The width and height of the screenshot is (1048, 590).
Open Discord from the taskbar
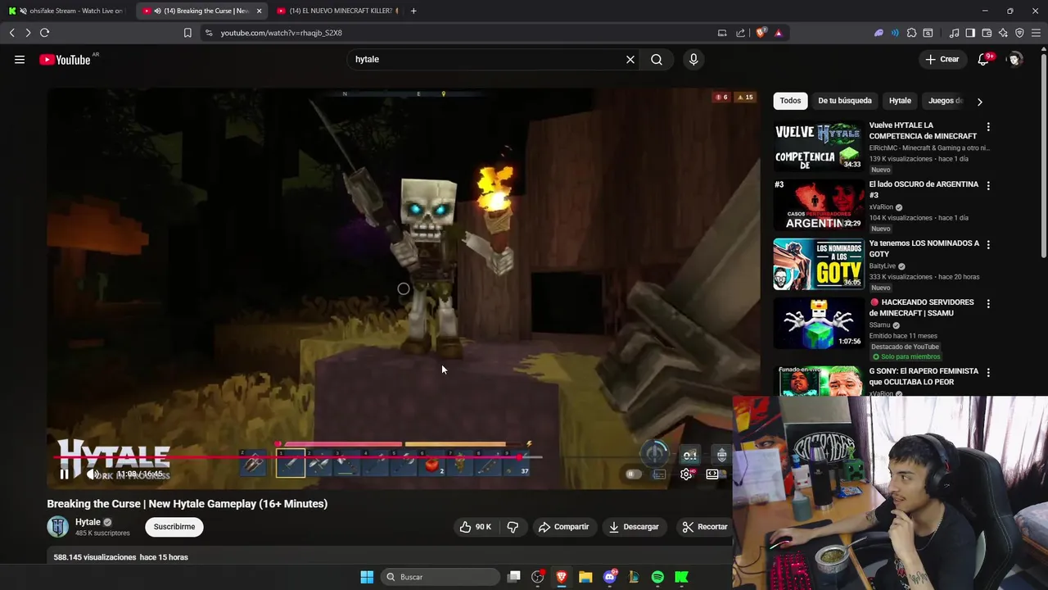610,577
